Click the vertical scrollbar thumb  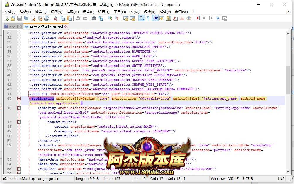coord(288,80)
